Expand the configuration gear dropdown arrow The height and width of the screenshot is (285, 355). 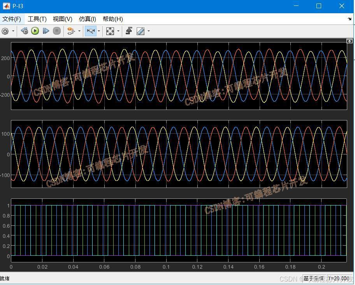(13, 31)
